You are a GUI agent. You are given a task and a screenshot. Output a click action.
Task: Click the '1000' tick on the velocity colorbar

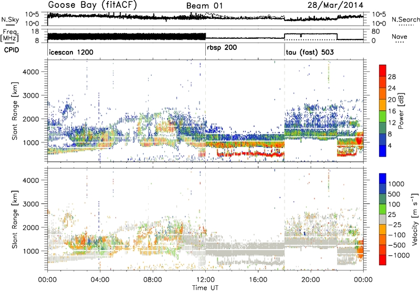point(396,184)
